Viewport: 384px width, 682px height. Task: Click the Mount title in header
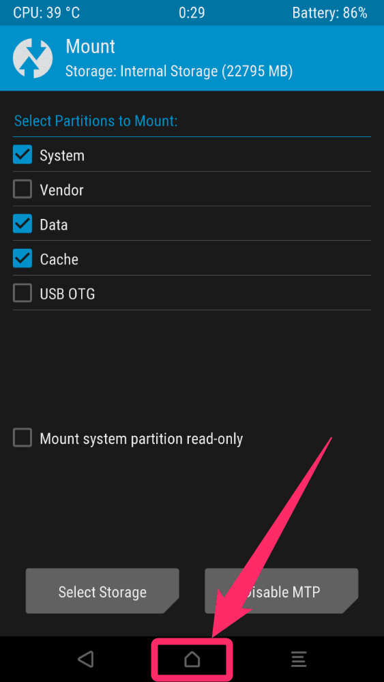click(x=91, y=46)
